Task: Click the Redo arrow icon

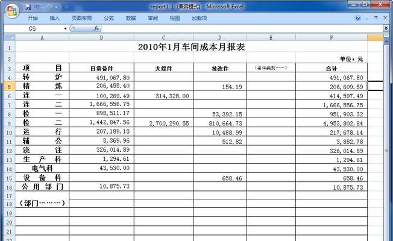Action: [x=49, y=7]
